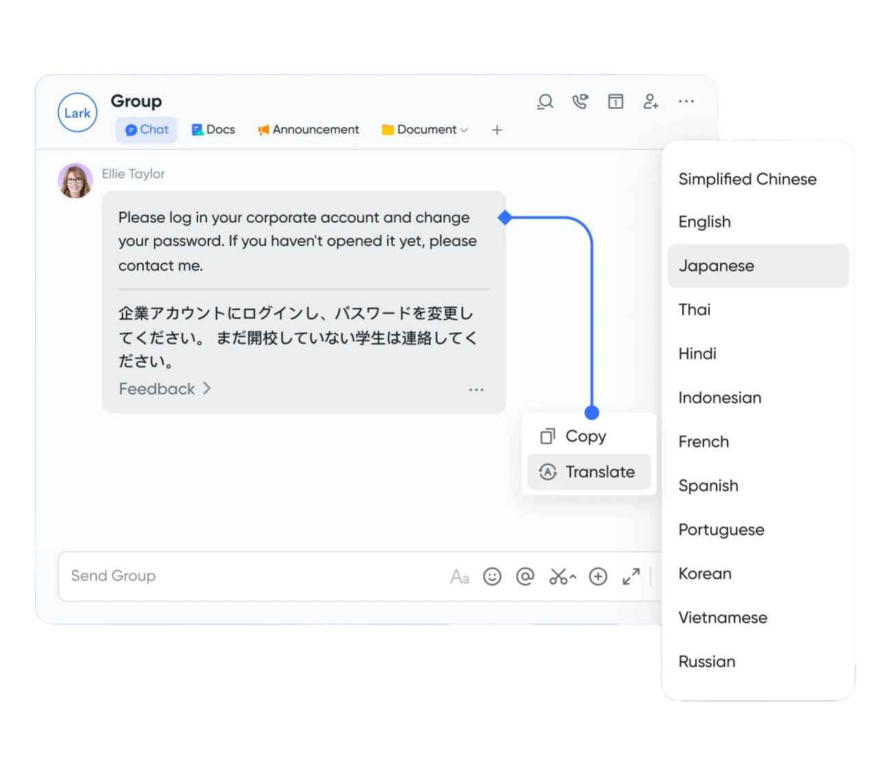The image size is (881, 778).
Task: Add a new tab with plus icon
Action: coord(497,130)
